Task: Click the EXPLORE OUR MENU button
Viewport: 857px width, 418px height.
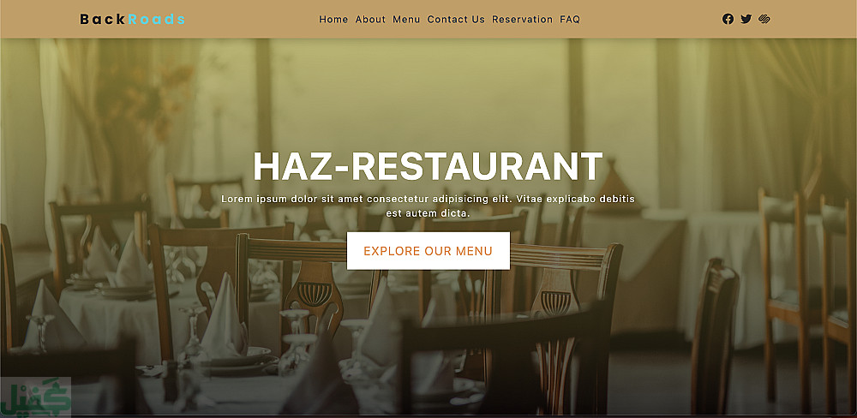Action: coord(428,251)
